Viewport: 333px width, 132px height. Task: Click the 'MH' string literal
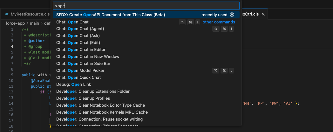(x=246, y=104)
